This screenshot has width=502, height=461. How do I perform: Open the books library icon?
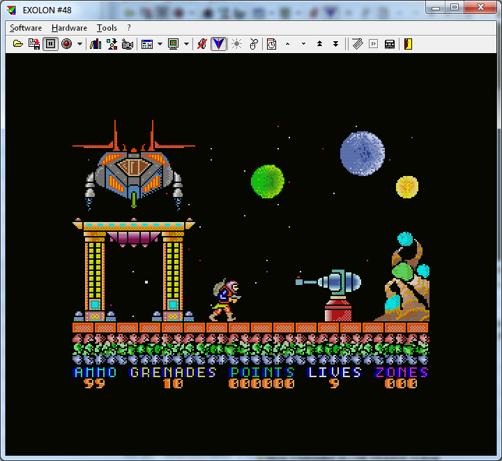point(96,44)
